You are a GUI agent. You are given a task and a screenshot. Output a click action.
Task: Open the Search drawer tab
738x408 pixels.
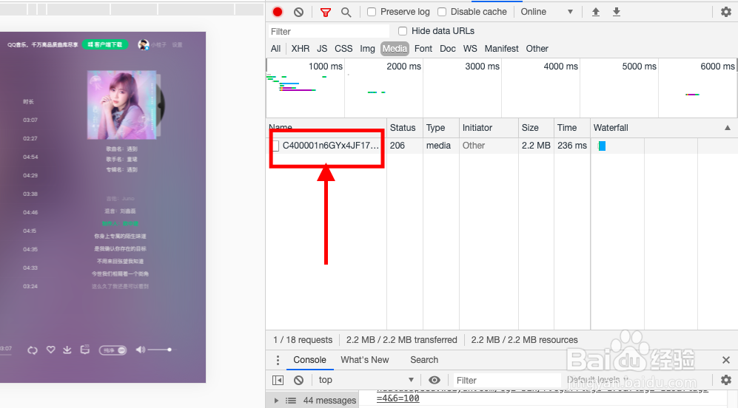tap(424, 360)
